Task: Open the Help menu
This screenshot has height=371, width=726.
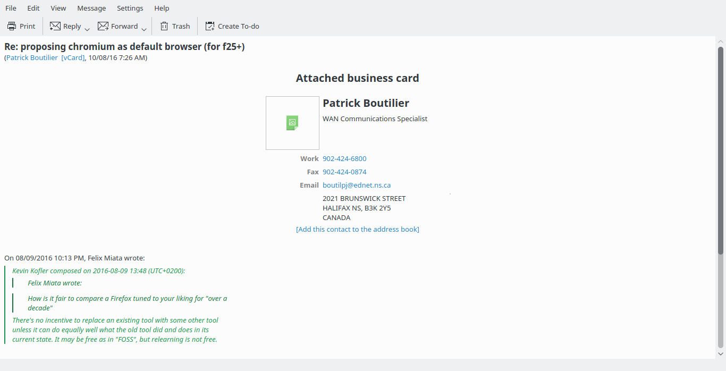Action: [x=162, y=8]
